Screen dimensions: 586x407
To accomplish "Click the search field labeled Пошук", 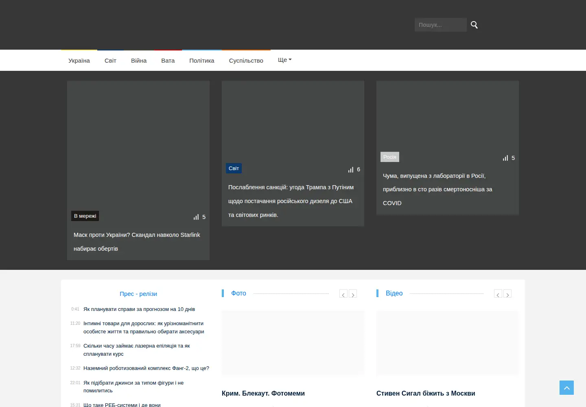I will point(440,25).
